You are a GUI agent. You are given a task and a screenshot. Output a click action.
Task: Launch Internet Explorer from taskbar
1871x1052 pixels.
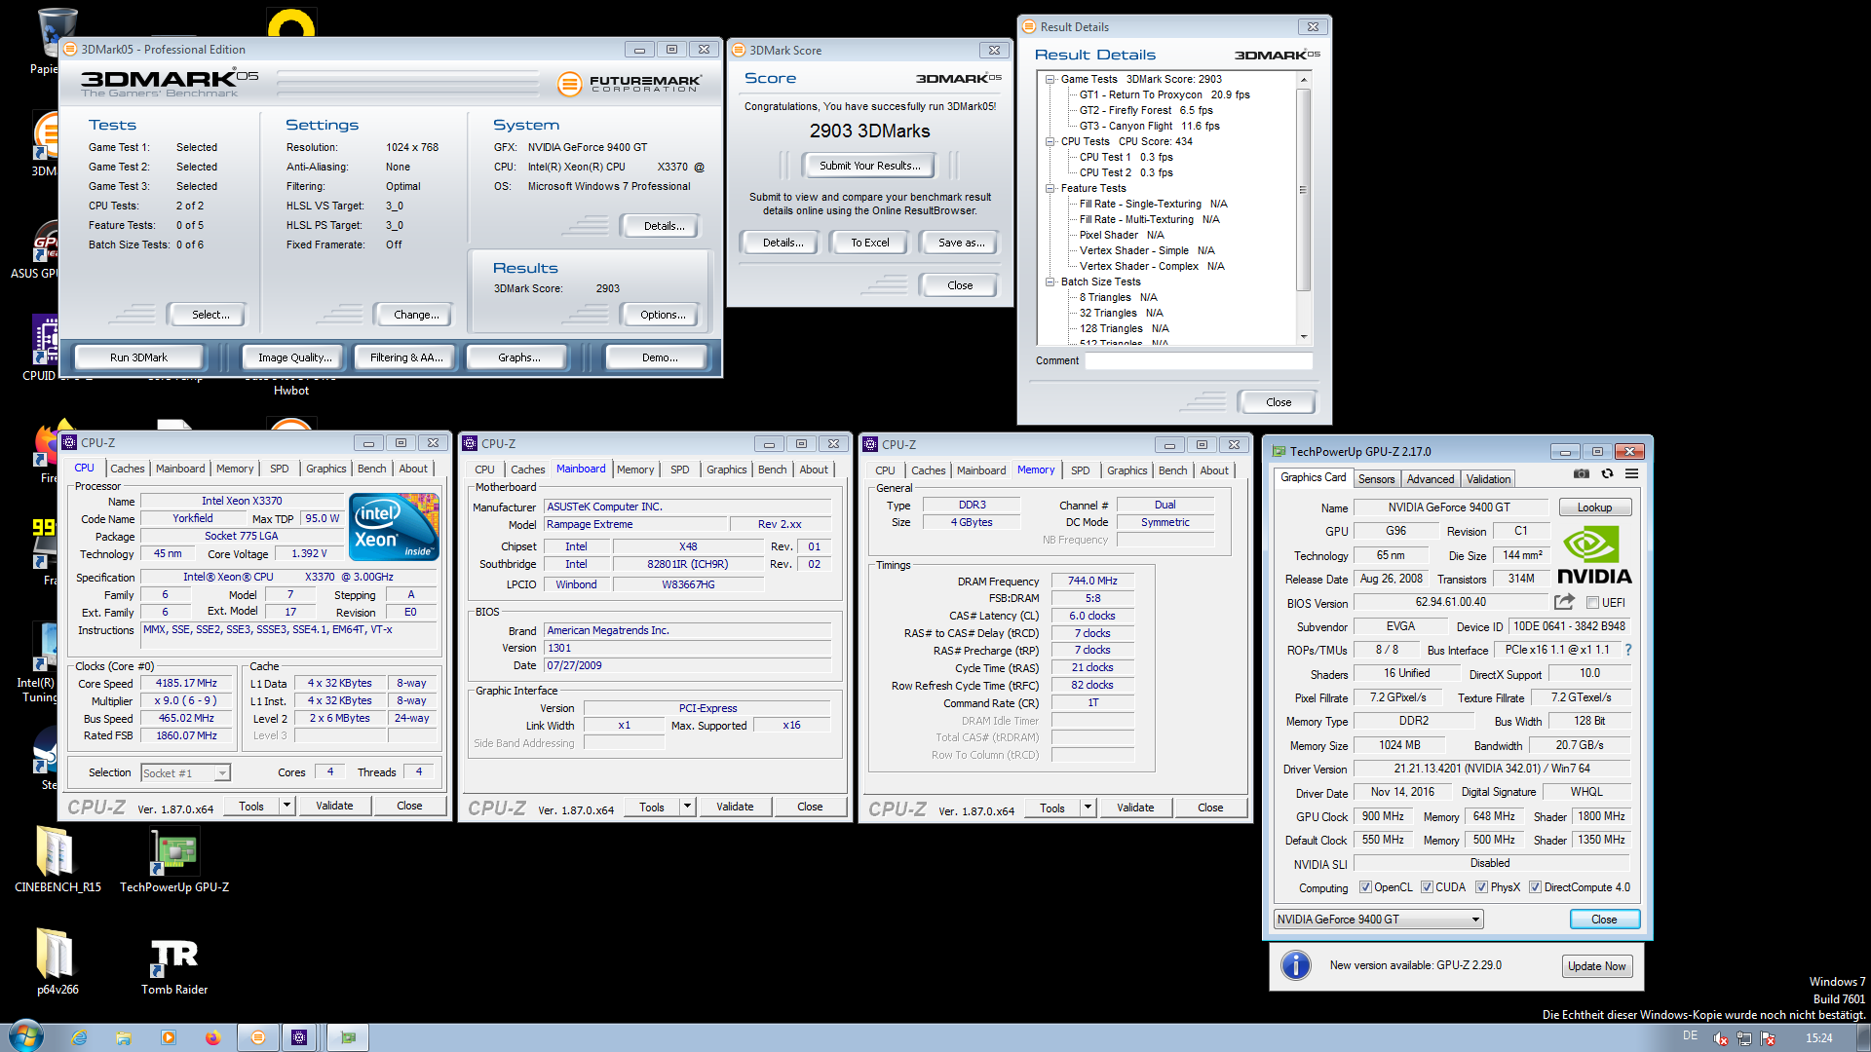pos(79,1037)
